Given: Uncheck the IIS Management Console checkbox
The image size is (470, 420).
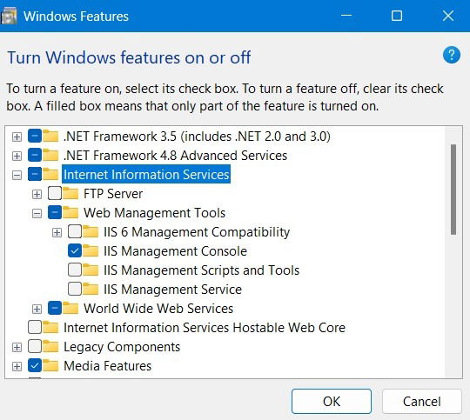Looking at the screenshot, I should (75, 250).
